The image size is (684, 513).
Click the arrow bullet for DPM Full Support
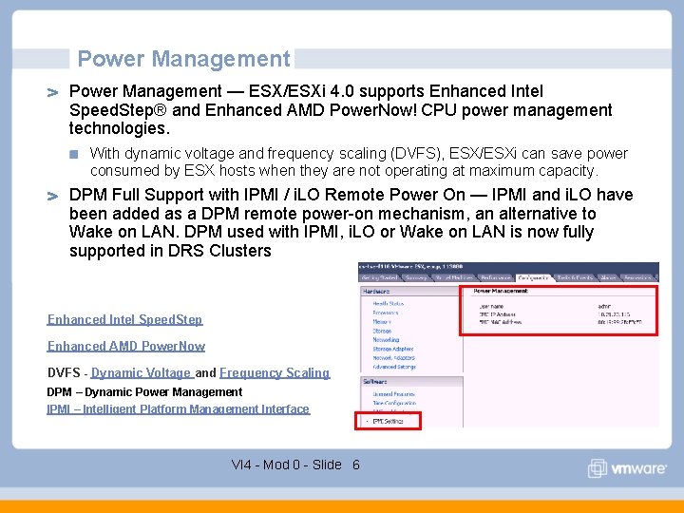(52, 196)
